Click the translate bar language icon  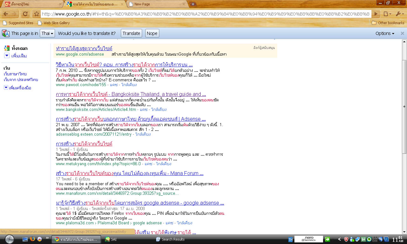(x=6, y=33)
